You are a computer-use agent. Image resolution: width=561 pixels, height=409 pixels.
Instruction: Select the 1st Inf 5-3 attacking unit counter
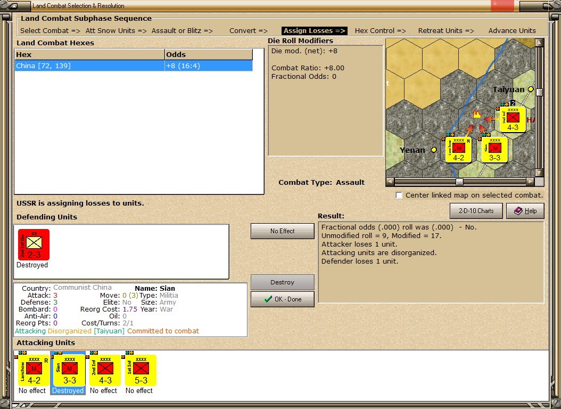(141, 370)
